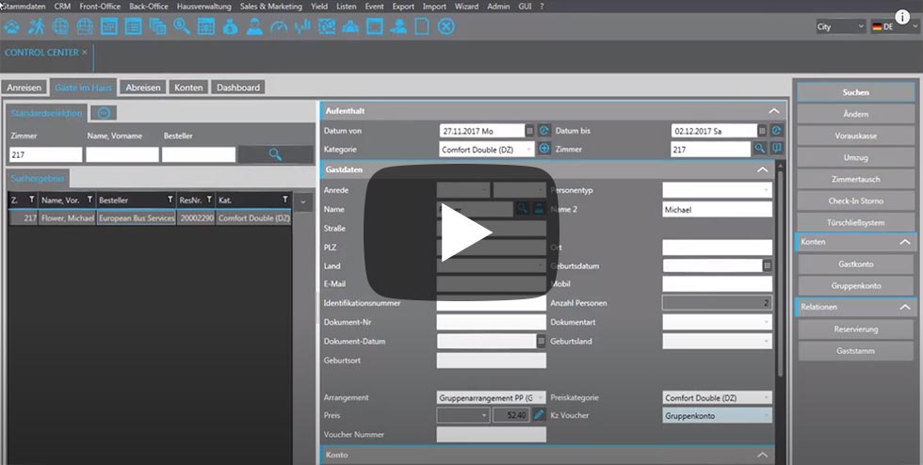The image size is (923, 465).
Task: Click magnifier icon next to Zimmer 217
Action: pos(760,149)
